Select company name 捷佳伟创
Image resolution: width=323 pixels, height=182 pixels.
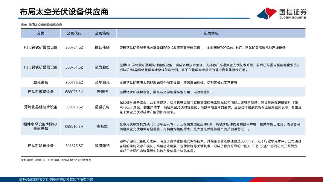(102, 47)
